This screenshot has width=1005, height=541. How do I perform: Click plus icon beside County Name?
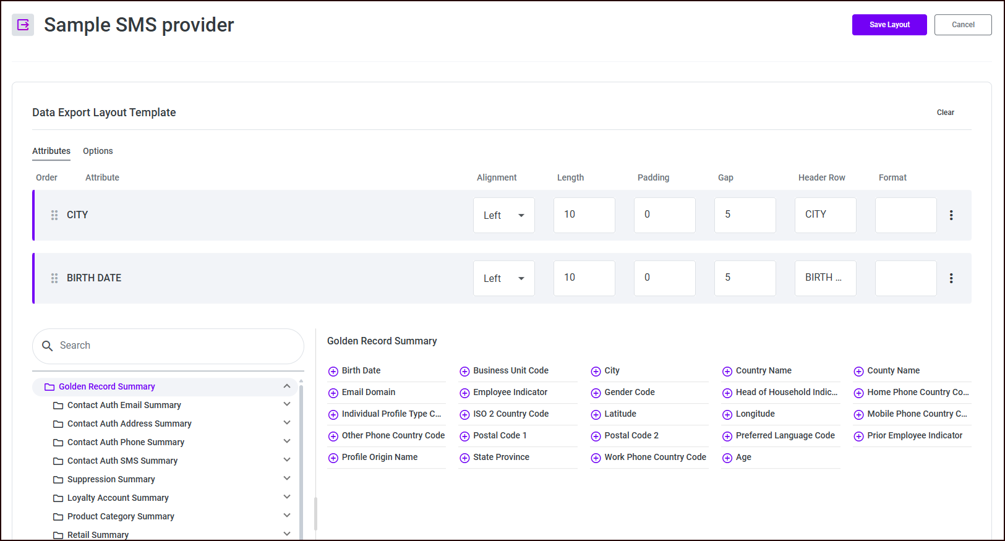(x=858, y=371)
